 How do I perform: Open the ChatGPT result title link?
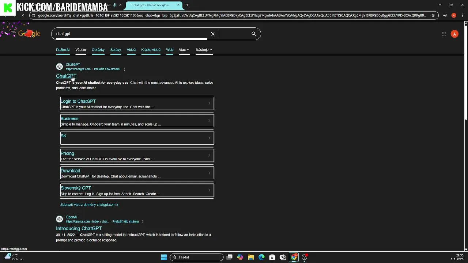(66, 76)
